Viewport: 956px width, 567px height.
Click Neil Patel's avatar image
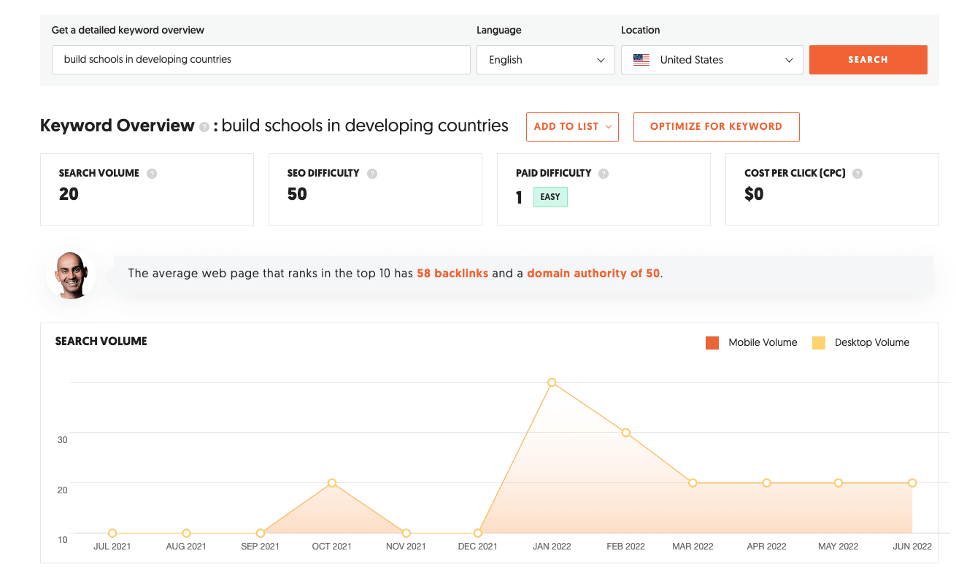pyautogui.click(x=71, y=274)
